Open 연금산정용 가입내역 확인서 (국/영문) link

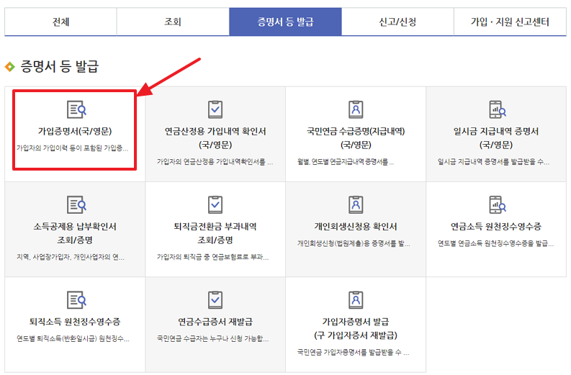[x=215, y=138]
